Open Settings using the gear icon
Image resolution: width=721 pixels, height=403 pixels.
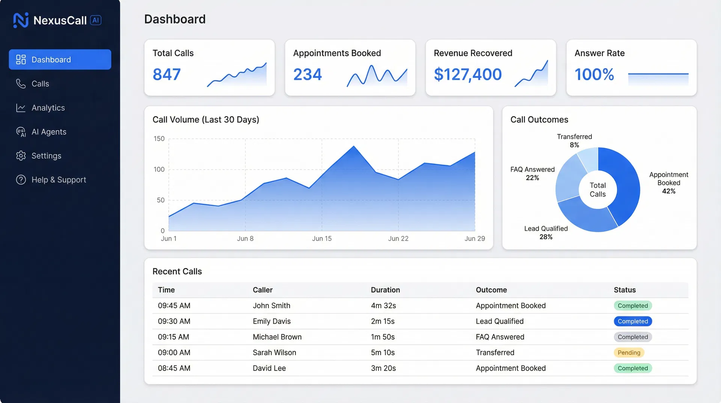coord(21,156)
